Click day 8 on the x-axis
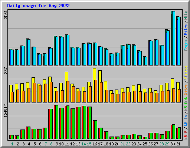Screen dimensions: 190x148 pyautogui.click(x=51, y=144)
